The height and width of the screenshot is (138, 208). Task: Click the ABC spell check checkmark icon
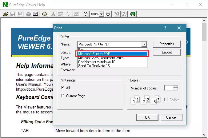69,14
